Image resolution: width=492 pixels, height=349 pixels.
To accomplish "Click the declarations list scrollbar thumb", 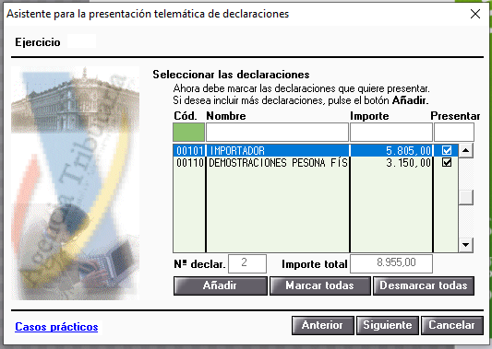I will (465, 197).
